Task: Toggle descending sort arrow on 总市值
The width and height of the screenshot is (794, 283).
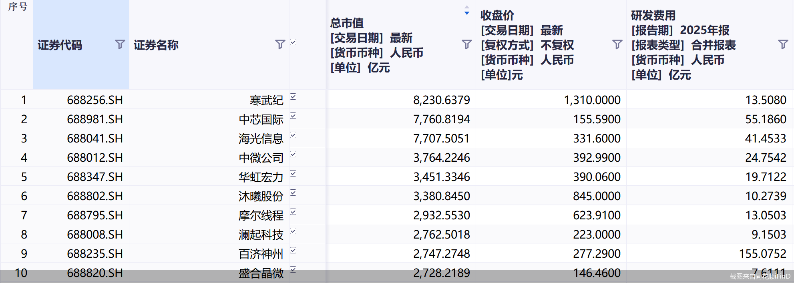Action: click(467, 14)
